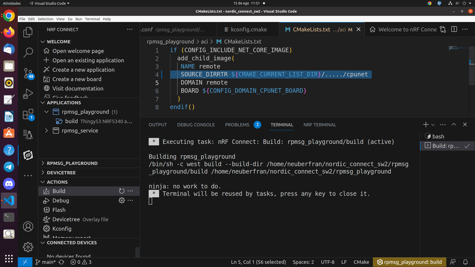
Task: Open editor more actions ellipsis
Action: tap(465, 29)
